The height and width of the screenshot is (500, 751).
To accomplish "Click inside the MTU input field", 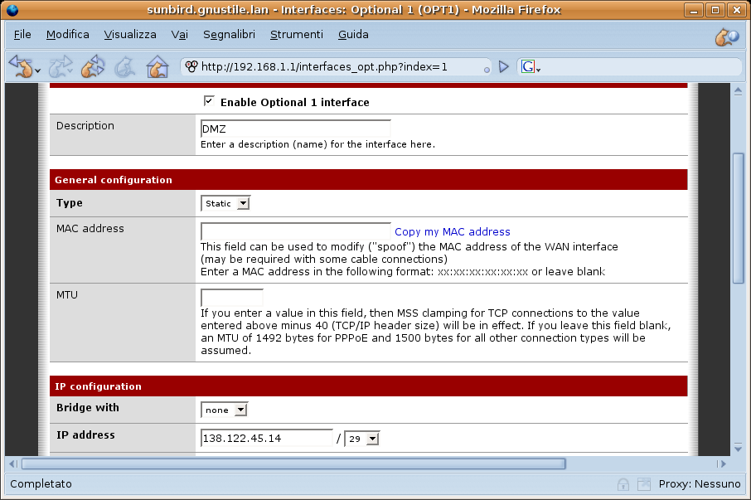I will [x=232, y=297].
